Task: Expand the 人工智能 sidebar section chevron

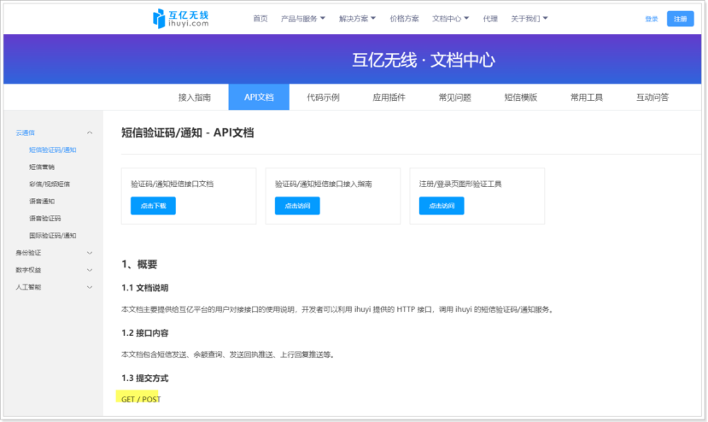Action: [90, 287]
